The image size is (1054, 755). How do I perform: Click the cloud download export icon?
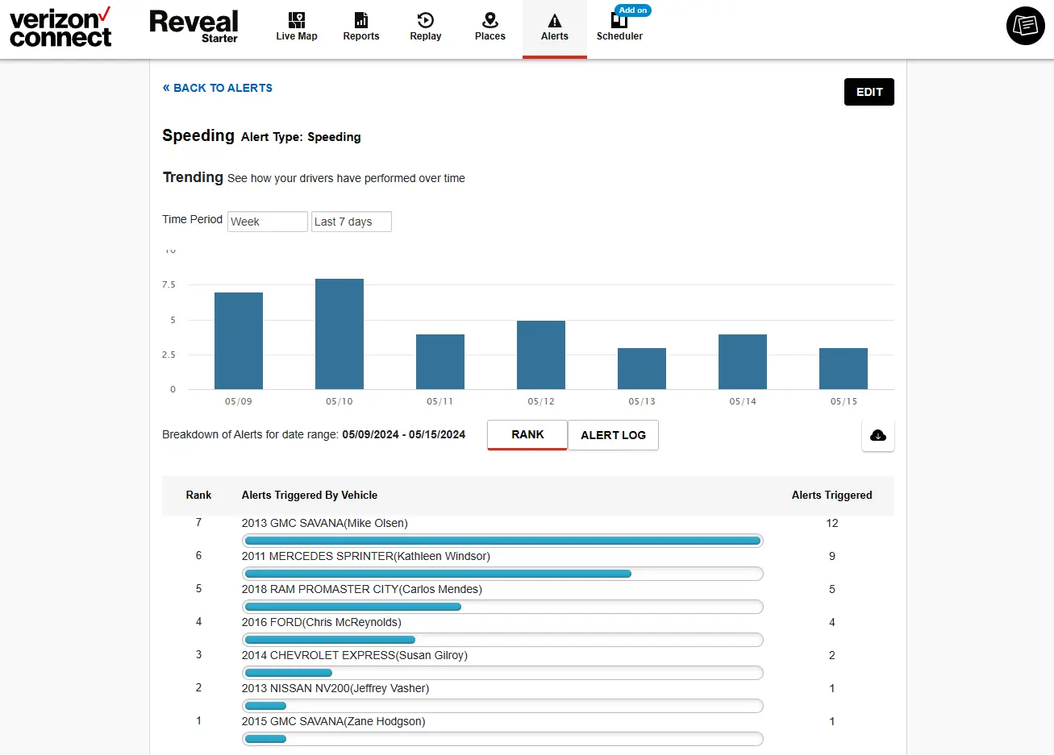pyautogui.click(x=878, y=435)
